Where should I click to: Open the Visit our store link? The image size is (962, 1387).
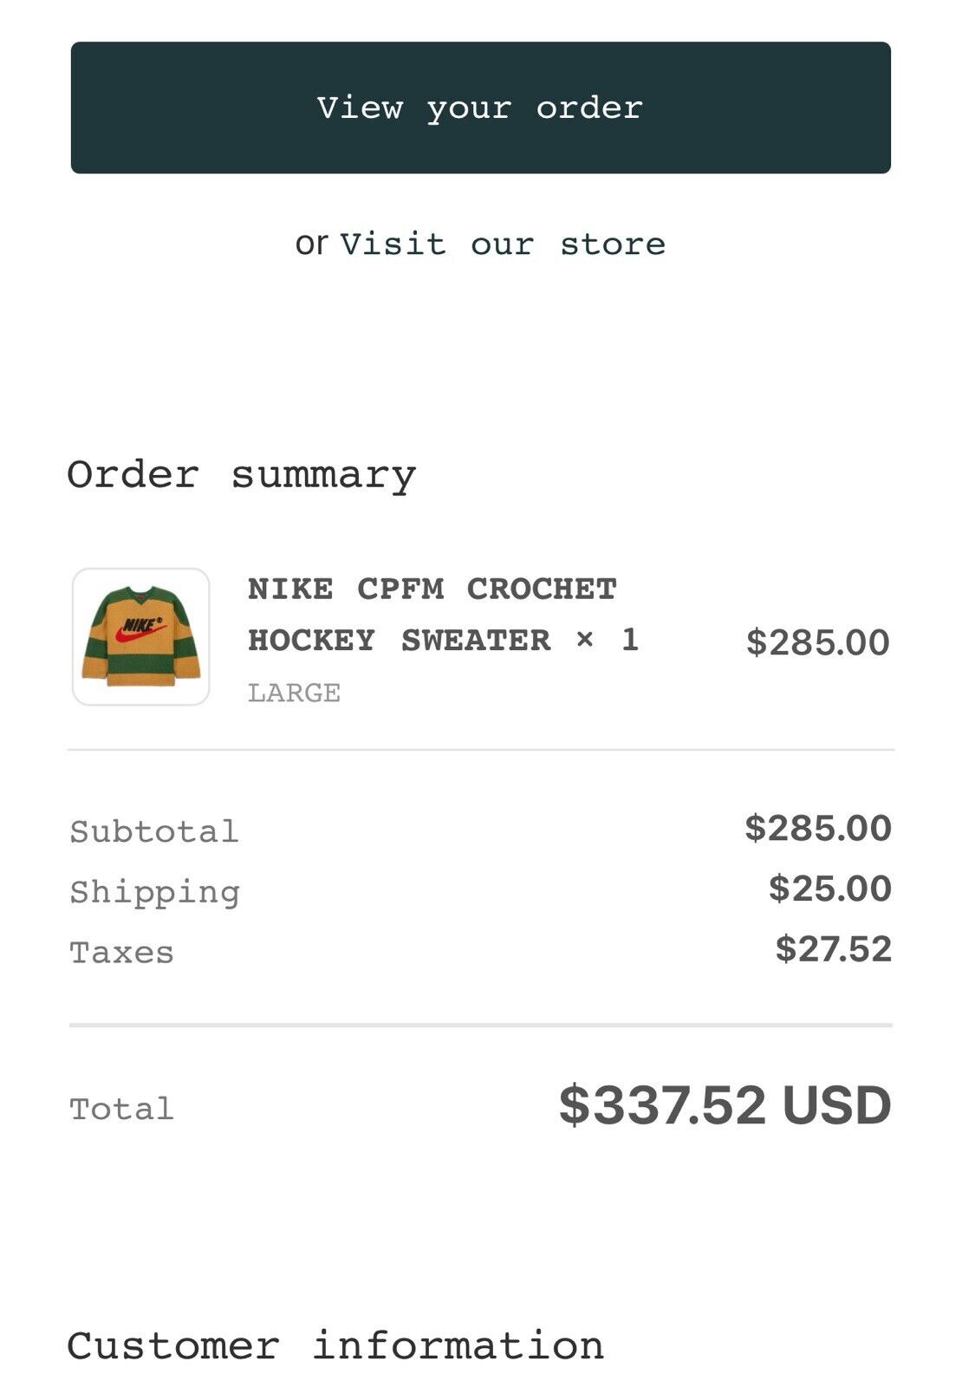coord(503,244)
